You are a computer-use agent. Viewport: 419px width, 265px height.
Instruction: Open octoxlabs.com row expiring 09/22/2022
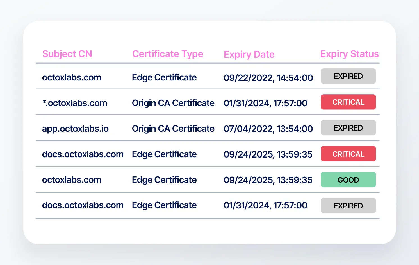(208, 76)
